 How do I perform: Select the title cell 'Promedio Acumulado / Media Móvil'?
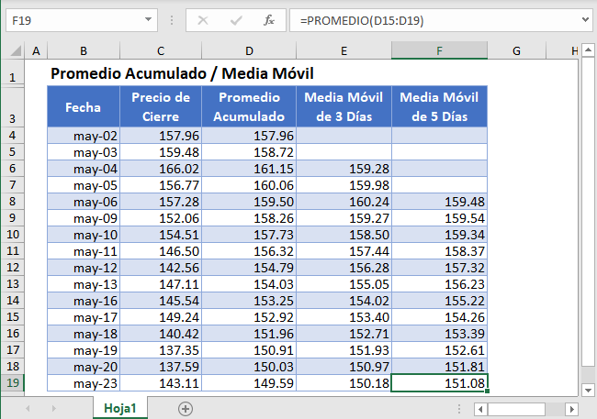point(182,73)
